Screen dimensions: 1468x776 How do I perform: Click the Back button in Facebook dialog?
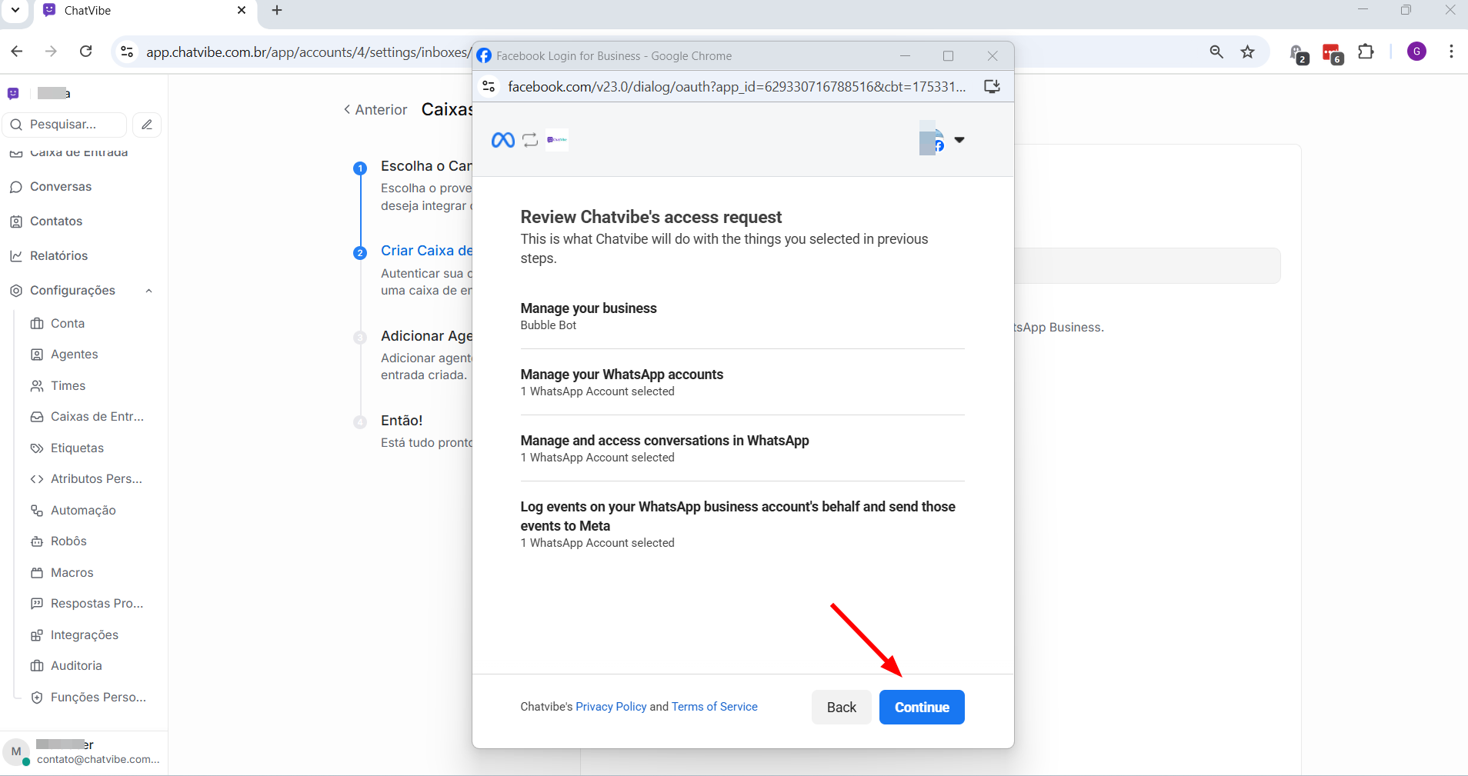coord(841,707)
